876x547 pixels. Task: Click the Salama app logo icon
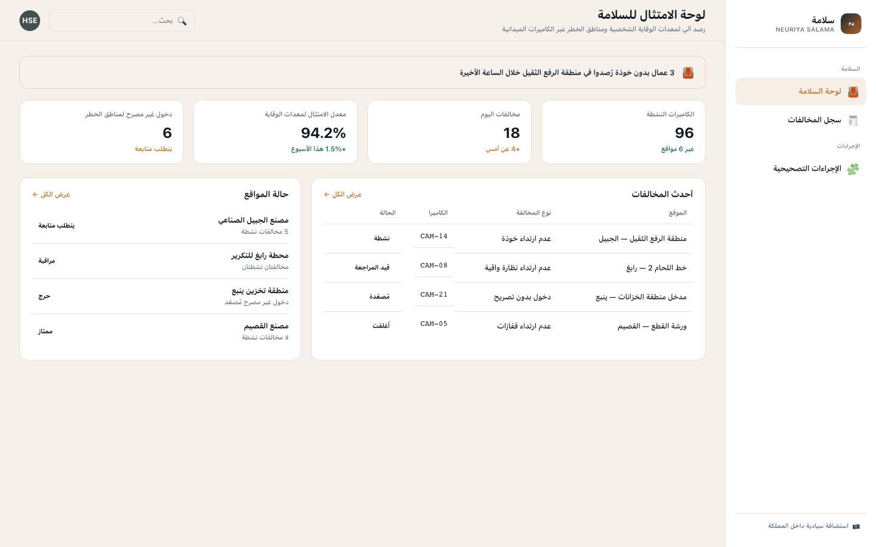tap(850, 24)
